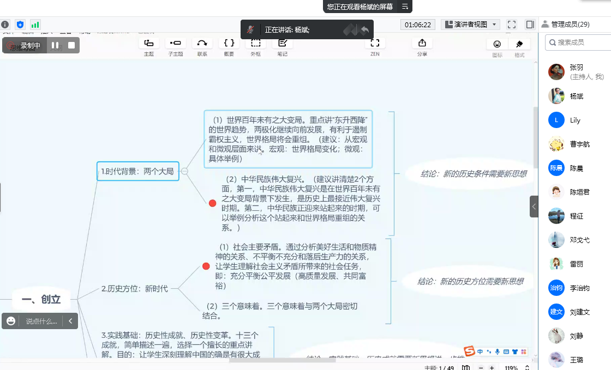Click the 分享 (Share) icon
Image resolution: width=611 pixels, height=370 pixels.
coord(422,44)
